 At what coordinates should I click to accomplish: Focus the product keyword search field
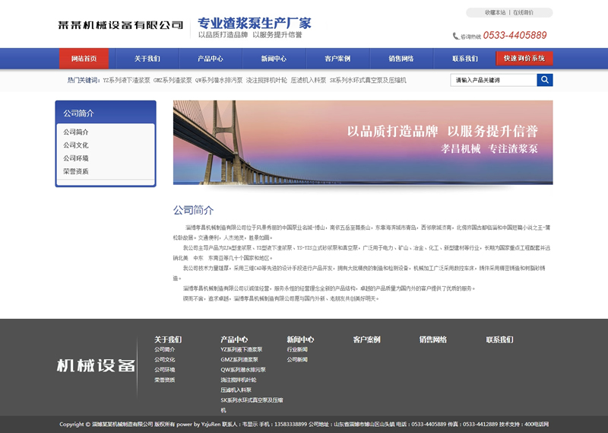(x=493, y=80)
